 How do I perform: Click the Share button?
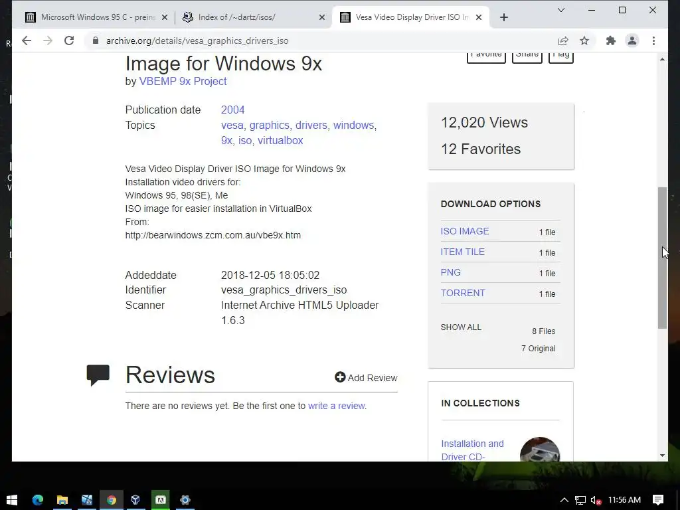coord(527,57)
